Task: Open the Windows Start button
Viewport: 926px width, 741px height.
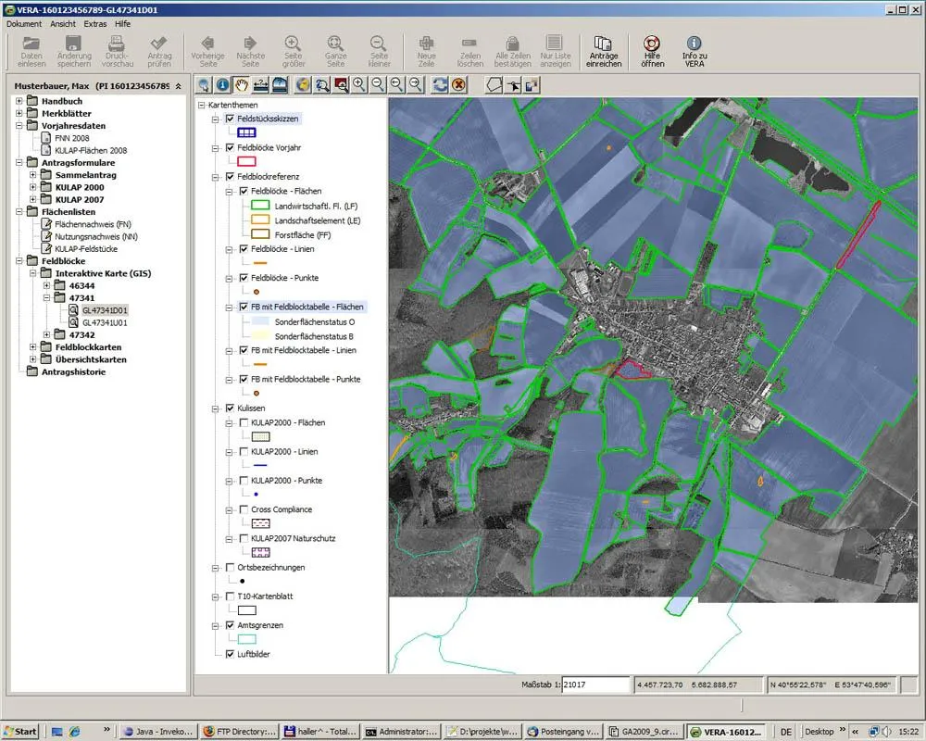Action: point(19,732)
